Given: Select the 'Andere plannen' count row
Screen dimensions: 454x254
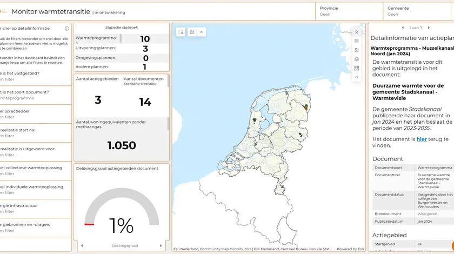Looking at the screenshot, I should pos(121,67).
